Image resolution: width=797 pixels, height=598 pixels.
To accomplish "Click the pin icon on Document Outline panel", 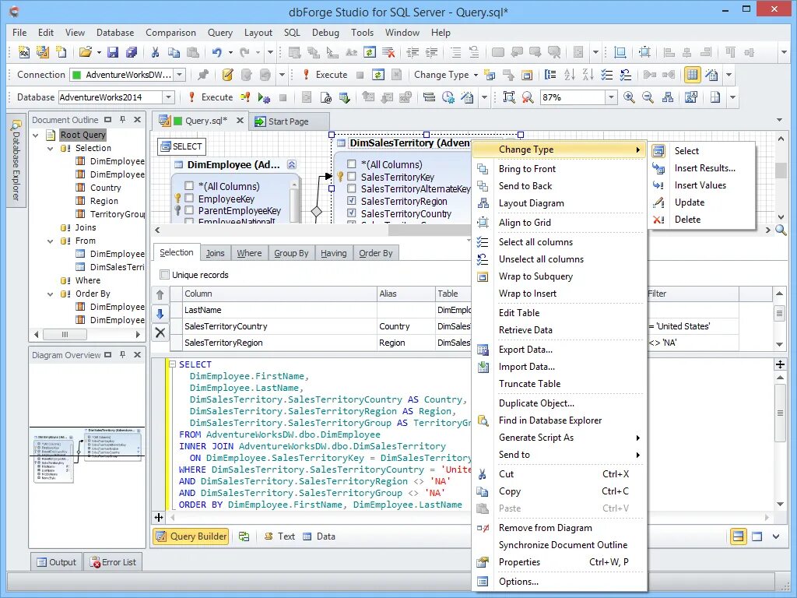I will (x=122, y=119).
